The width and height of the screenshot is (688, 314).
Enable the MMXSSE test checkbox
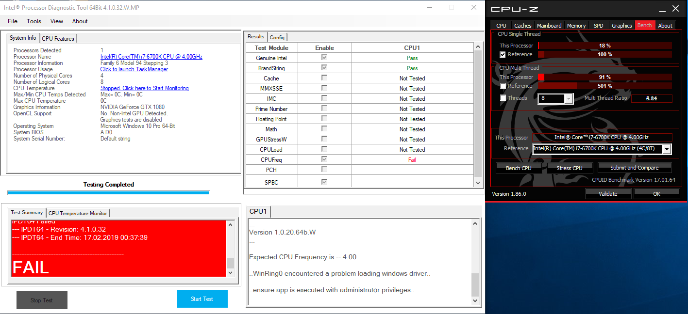coord(324,88)
